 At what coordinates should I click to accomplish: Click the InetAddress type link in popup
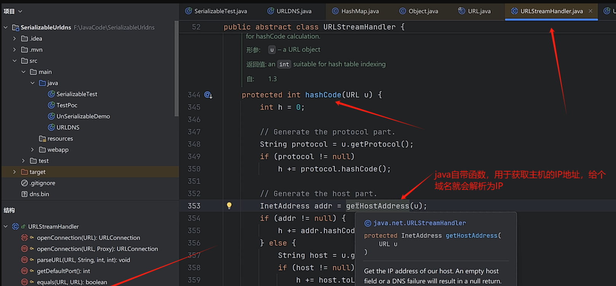421,236
